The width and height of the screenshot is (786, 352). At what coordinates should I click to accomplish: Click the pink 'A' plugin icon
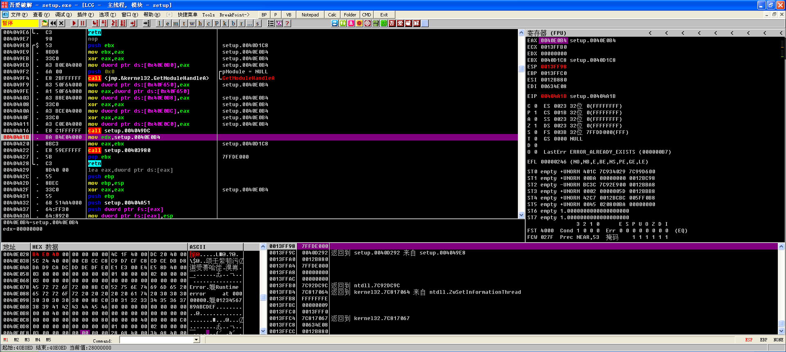[x=351, y=23]
